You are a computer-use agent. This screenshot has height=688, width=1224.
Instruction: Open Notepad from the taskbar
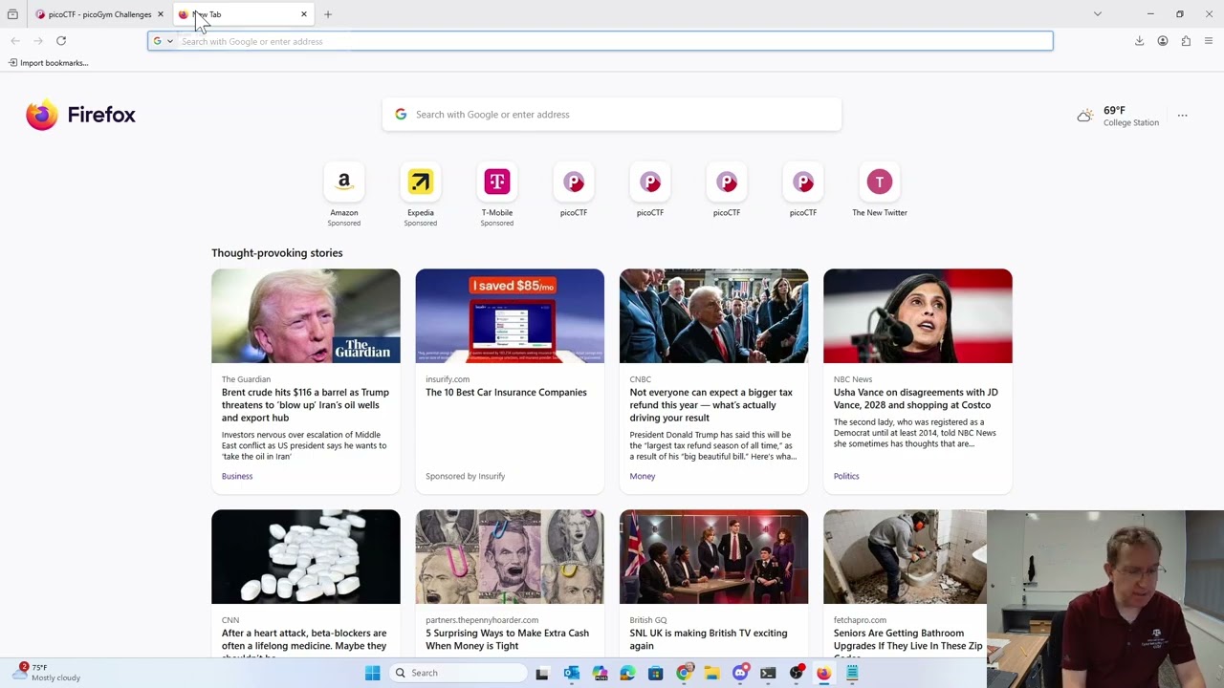pos(852,673)
